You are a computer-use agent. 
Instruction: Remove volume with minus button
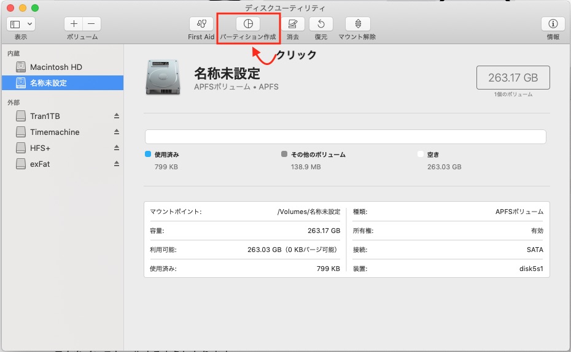(x=91, y=24)
